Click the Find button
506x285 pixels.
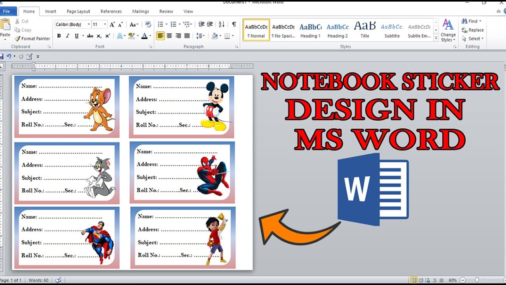click(x=471, y=21)
